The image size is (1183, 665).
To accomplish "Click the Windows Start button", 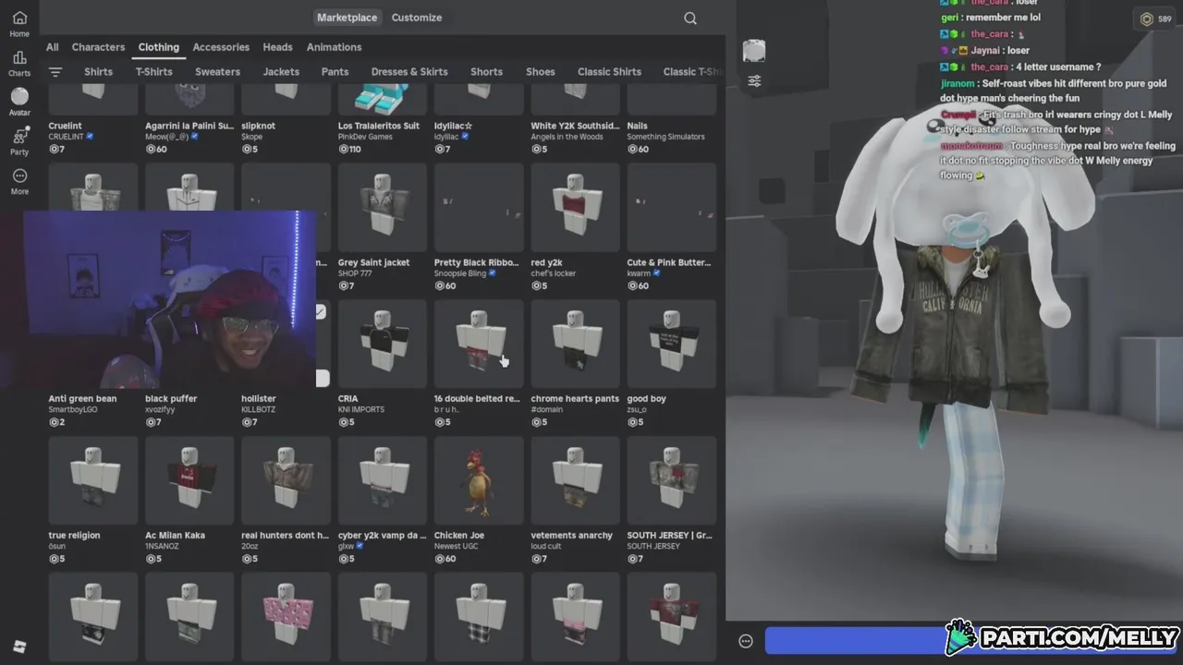I will click(x=19, y=647).
